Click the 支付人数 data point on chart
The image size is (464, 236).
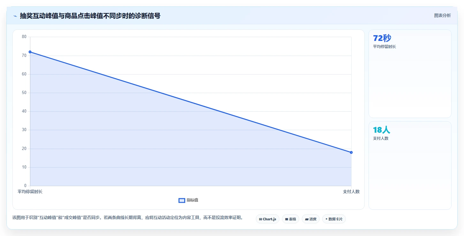(x=351, y=152)
